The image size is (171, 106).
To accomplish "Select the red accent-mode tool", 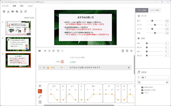I will pyautogui.click(x=40, y=91).
